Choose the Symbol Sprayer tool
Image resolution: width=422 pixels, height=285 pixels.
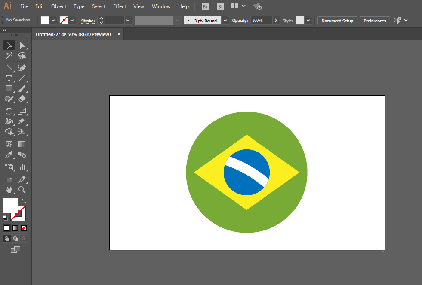tap(9, 167)
